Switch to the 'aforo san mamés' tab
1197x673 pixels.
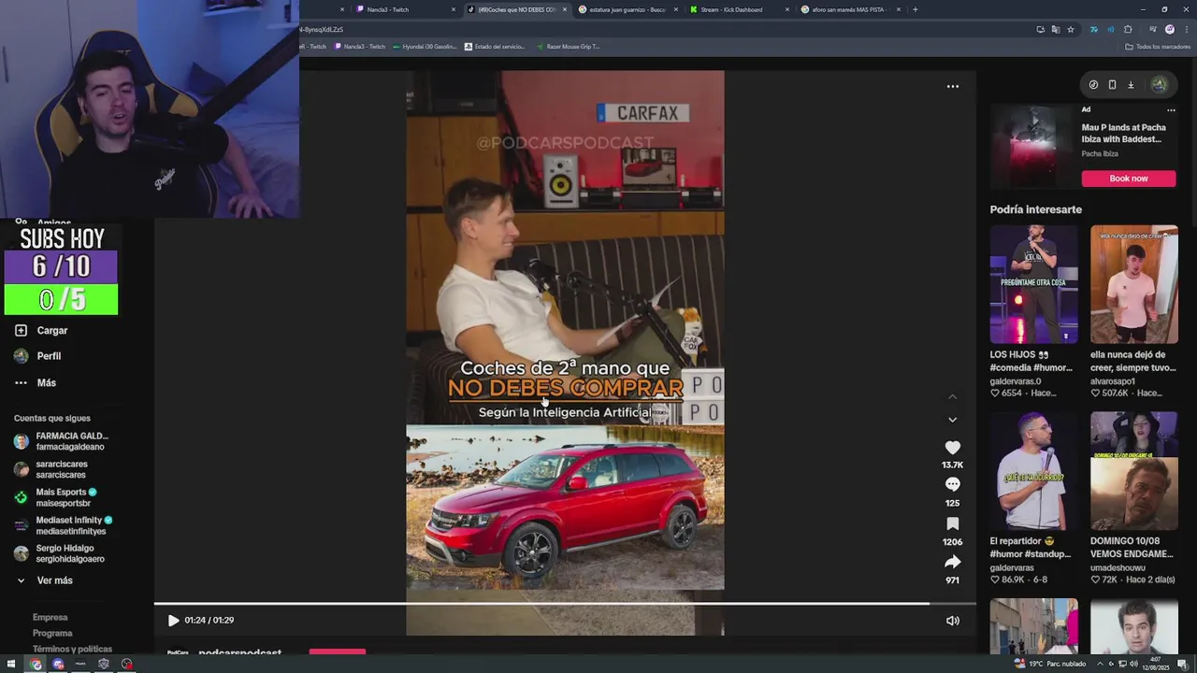tap(849, 9)
